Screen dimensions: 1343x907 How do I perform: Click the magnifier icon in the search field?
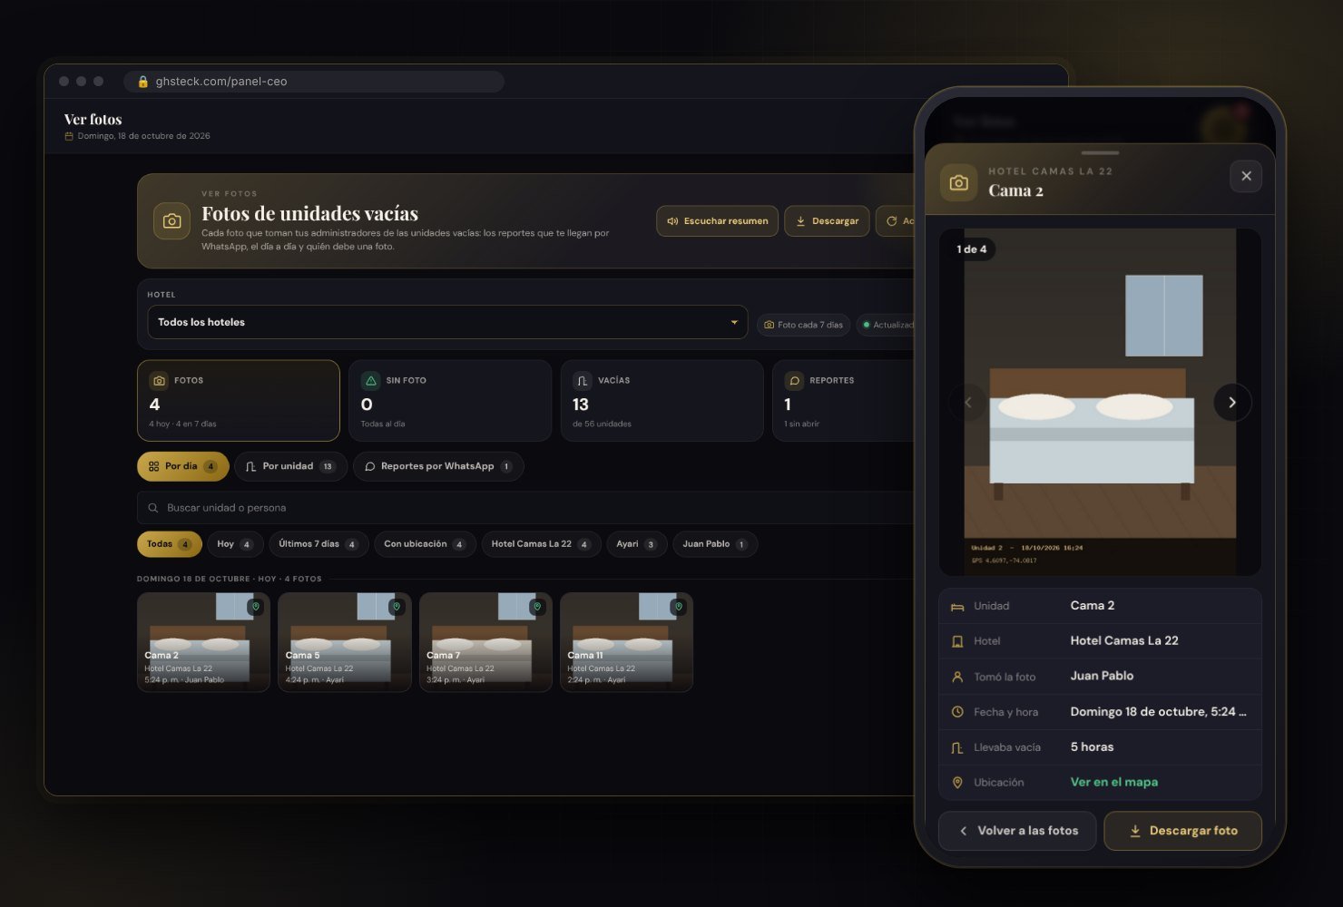pos(153,508)
